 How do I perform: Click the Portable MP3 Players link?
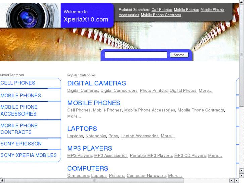pos(151,156)
